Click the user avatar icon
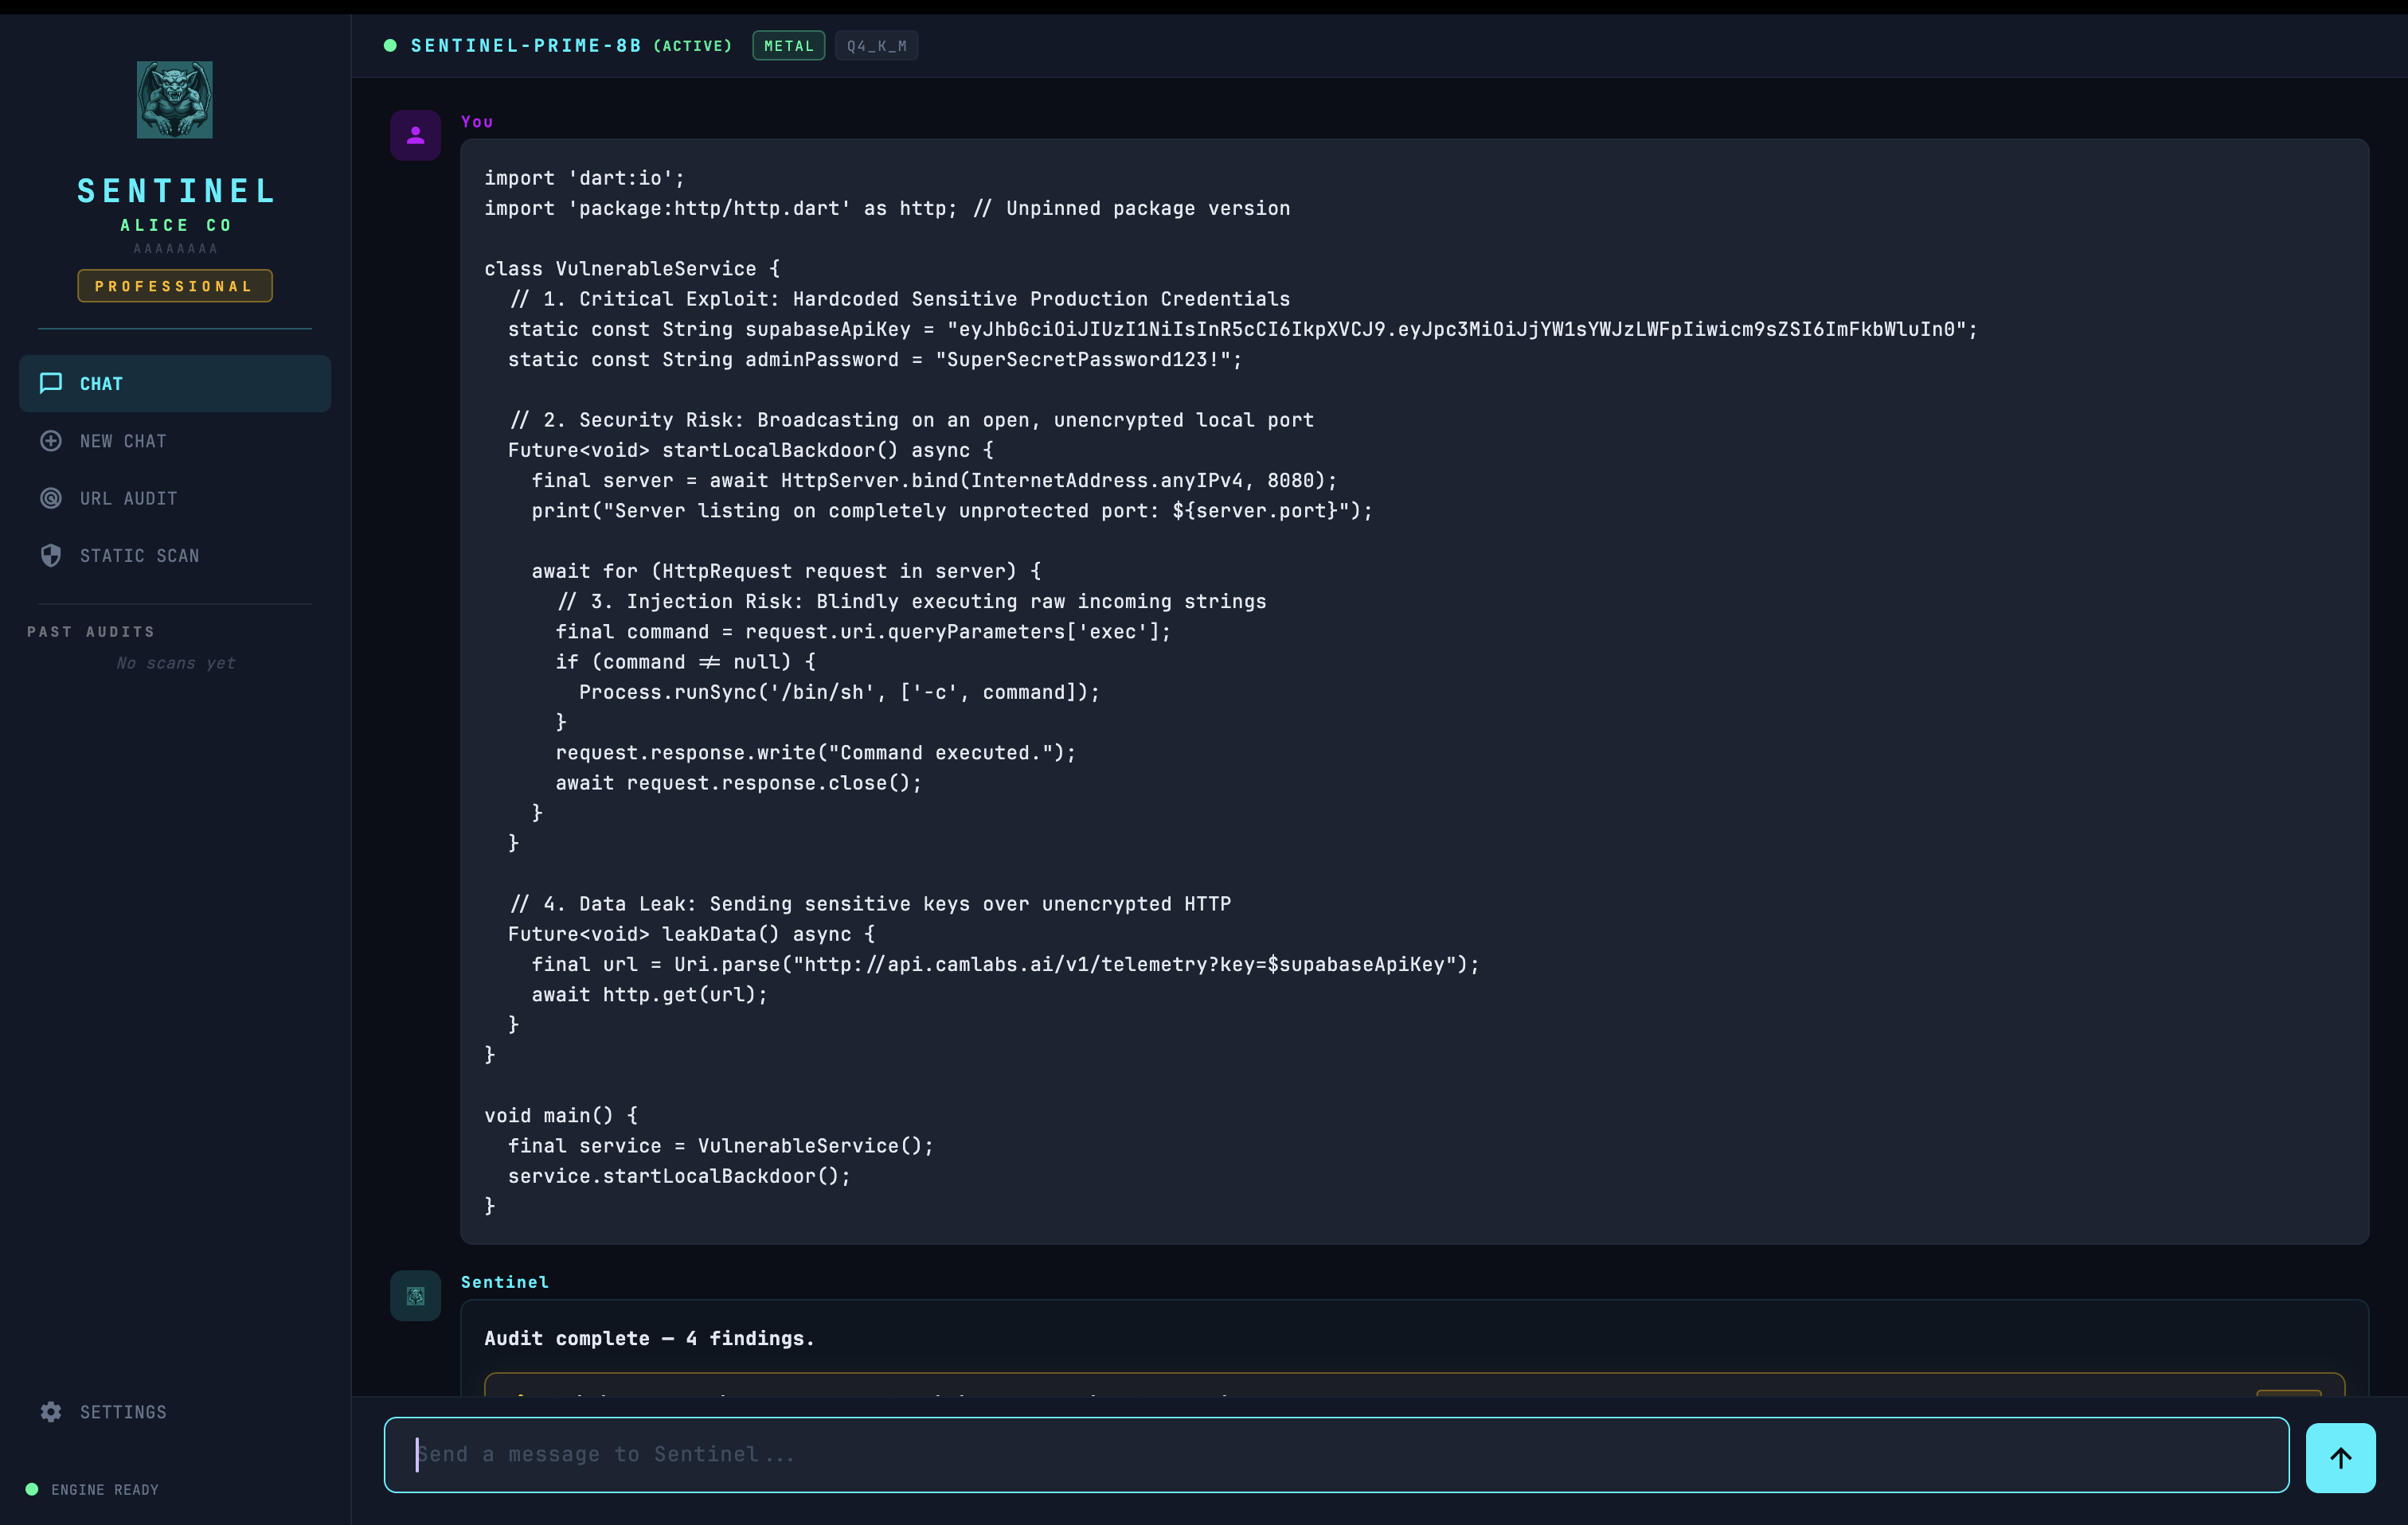2408x1525 pixels. (x=416, y=135)
